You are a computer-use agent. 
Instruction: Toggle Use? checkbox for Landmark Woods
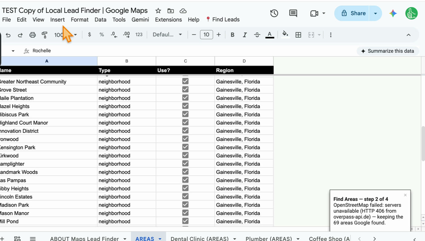coord(185,172)
